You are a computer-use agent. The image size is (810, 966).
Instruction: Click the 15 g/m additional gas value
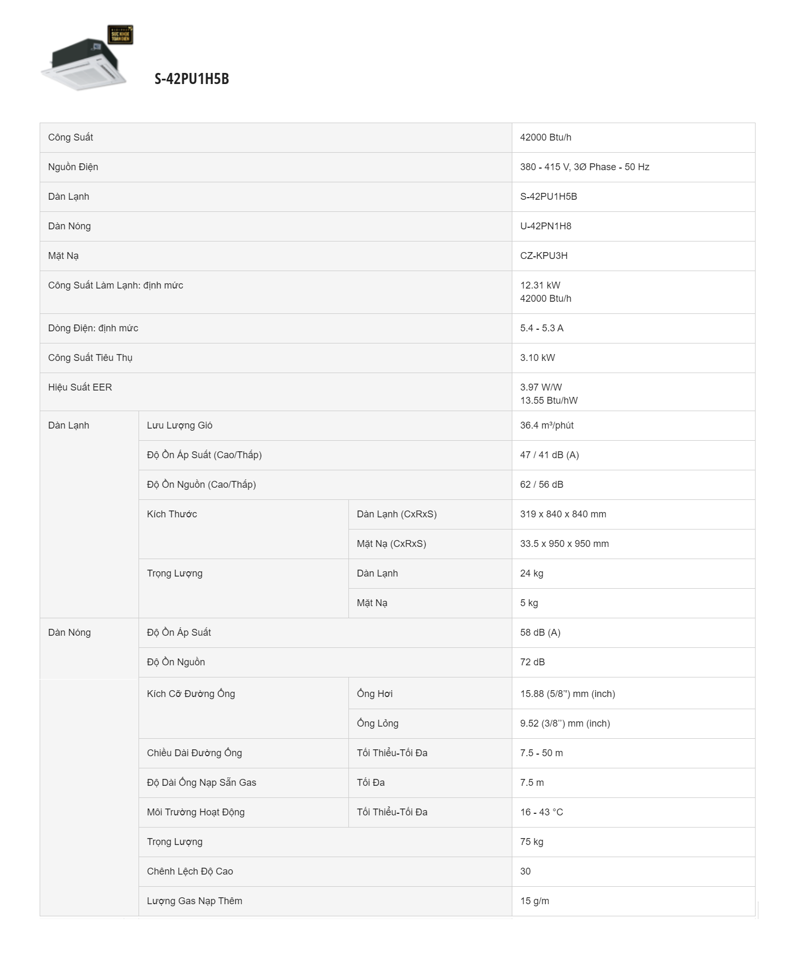(x=535, y=901)
